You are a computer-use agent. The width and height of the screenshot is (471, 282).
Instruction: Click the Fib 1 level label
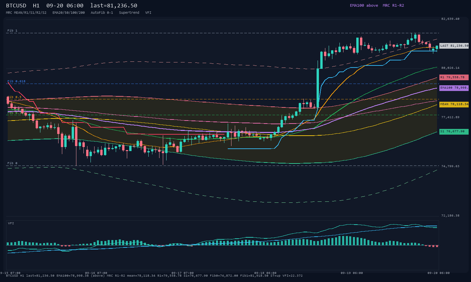pos(12,31)
